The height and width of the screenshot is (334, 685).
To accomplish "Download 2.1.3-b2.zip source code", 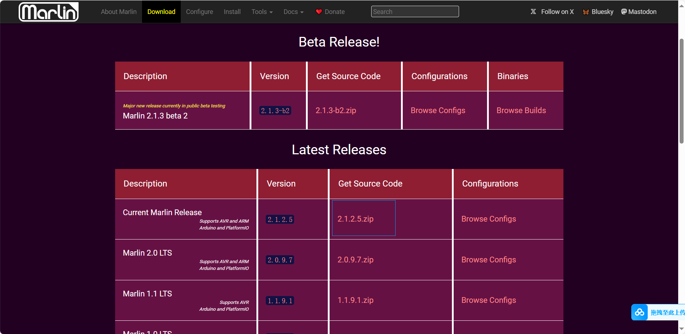I will click(x=336, y=110).
